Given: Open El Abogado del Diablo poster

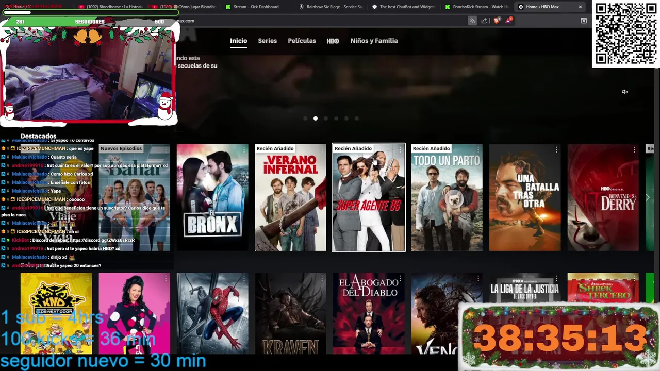Looking at the screenshot, I should [x=369, y=313].
